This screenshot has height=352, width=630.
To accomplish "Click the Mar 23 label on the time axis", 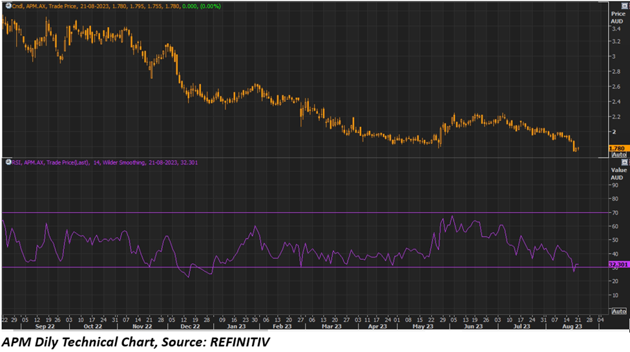I will (x=333, y=327).
